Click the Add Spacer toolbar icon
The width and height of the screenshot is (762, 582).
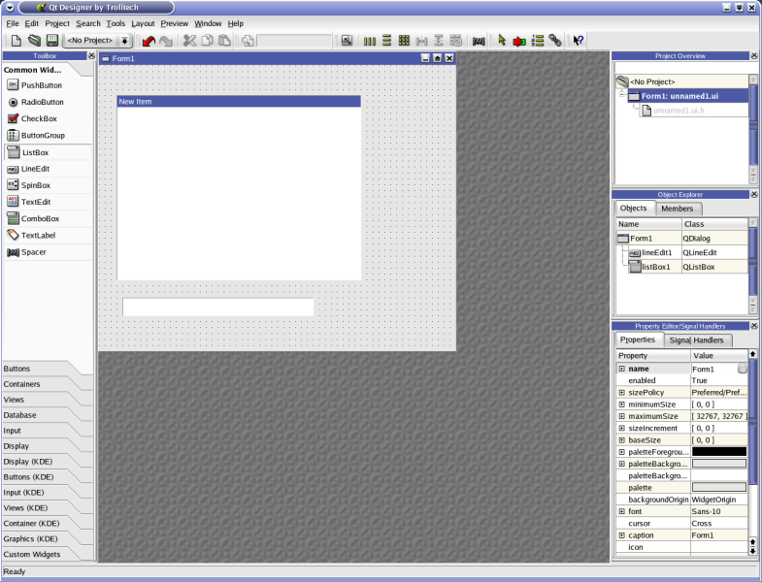479,42
